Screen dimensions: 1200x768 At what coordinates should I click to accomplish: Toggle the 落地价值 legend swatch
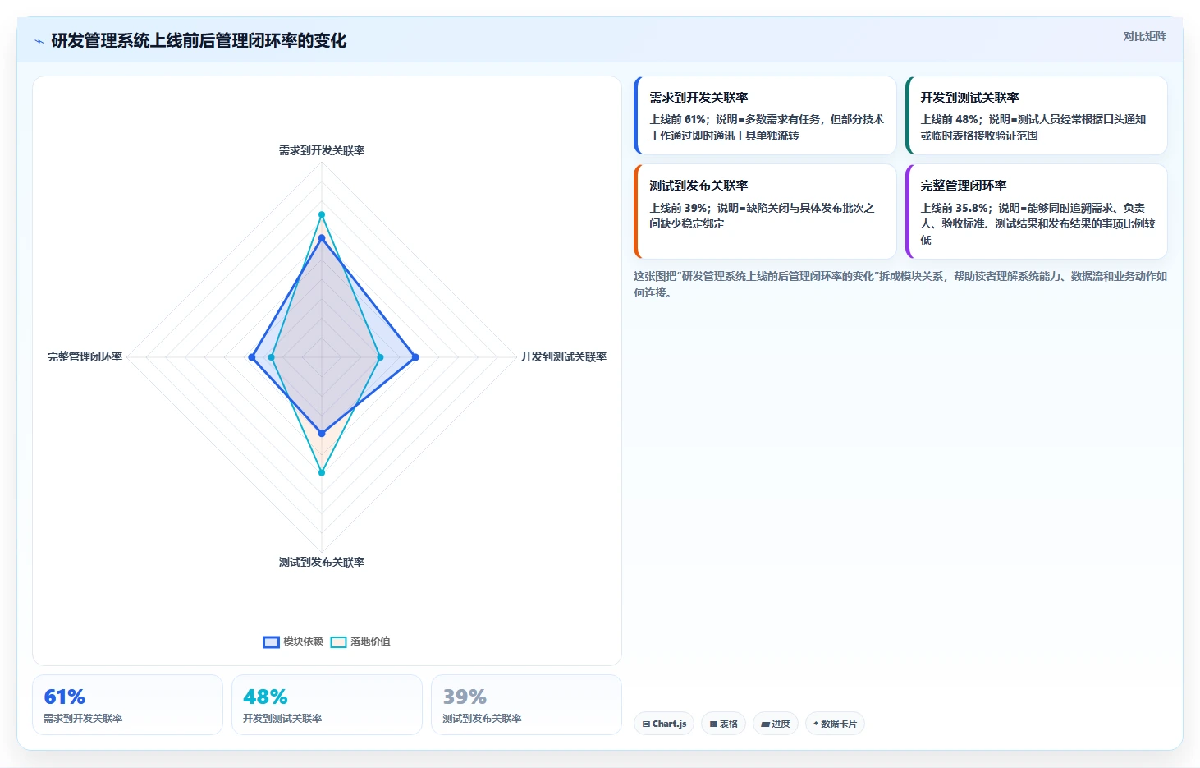coord(338,642)
